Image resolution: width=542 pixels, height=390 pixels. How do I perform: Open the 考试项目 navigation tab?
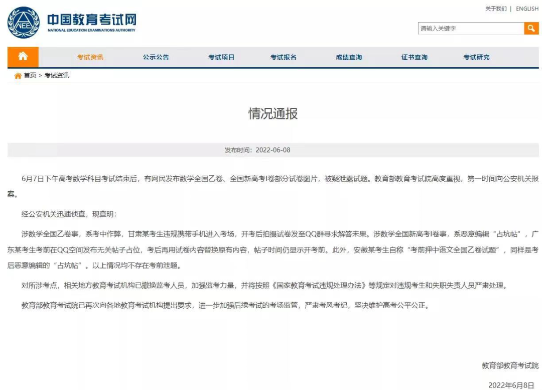[221, 57]
